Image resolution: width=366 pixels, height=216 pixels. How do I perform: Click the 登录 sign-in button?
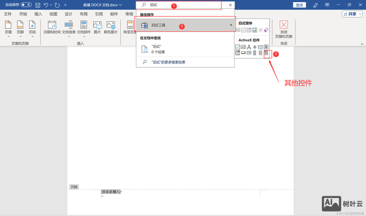point(300,5)
